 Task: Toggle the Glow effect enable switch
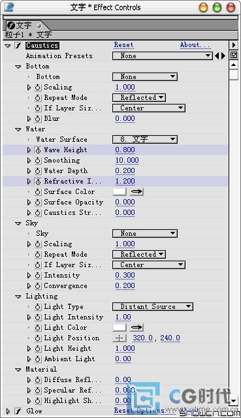pyautogui.click(x=18, y=411)
